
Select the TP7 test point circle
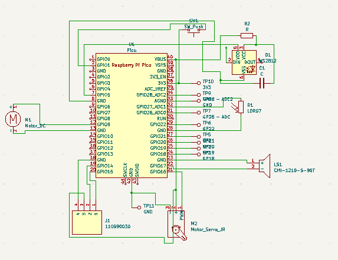pyautogui.click(x=199, y=113)
